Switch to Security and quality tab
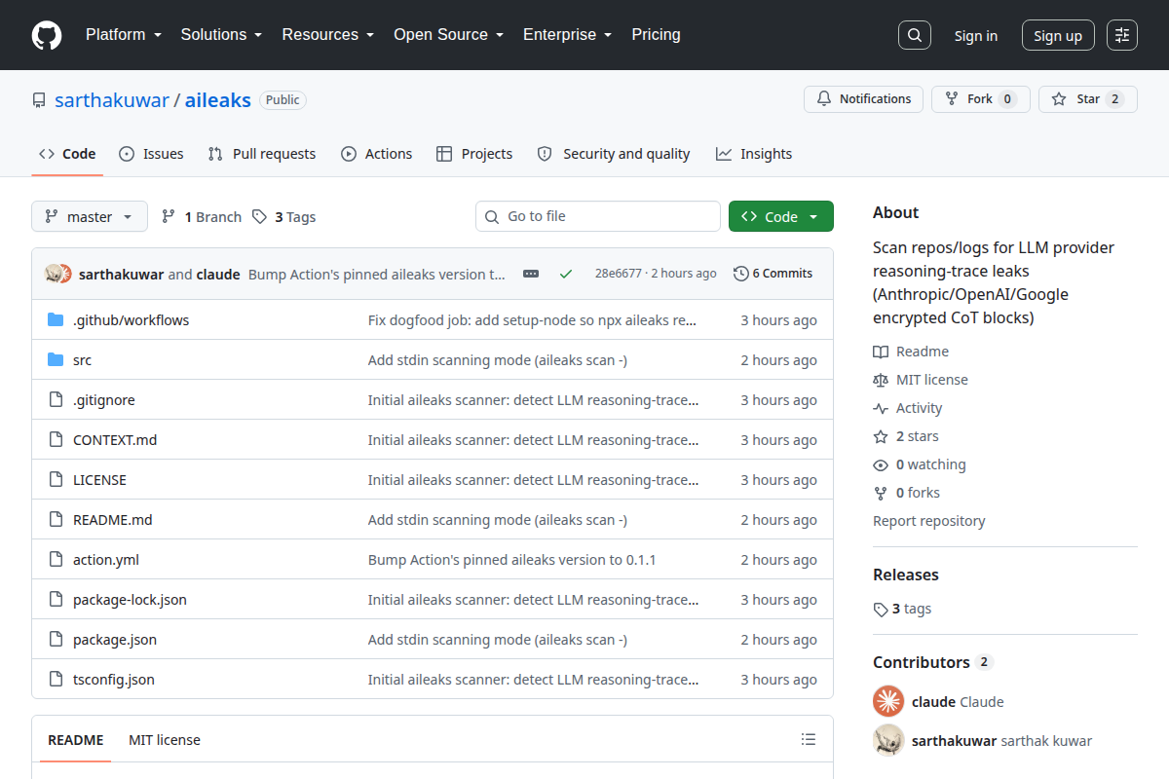This screenshot has width=1169, height=779. tap(614, 154)
